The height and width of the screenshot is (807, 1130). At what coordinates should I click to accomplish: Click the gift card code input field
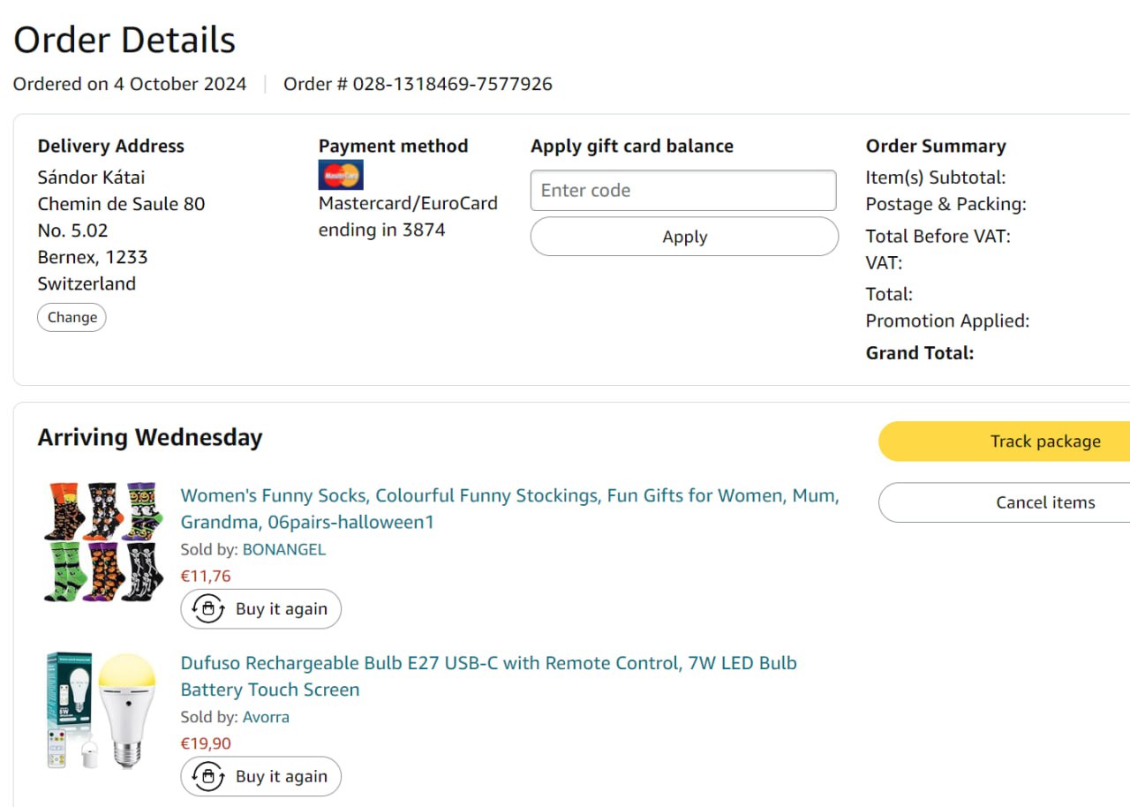pos(683,191)
